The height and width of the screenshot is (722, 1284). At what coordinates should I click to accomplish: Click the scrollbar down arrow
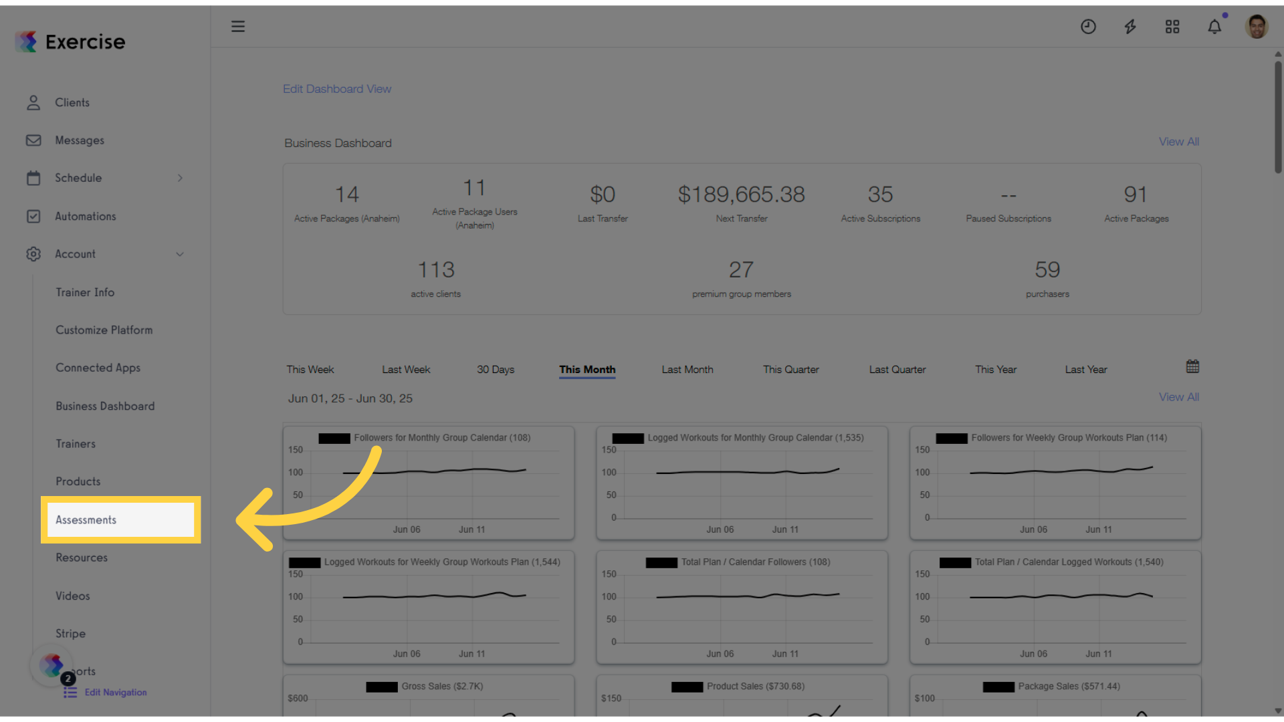1278,711
